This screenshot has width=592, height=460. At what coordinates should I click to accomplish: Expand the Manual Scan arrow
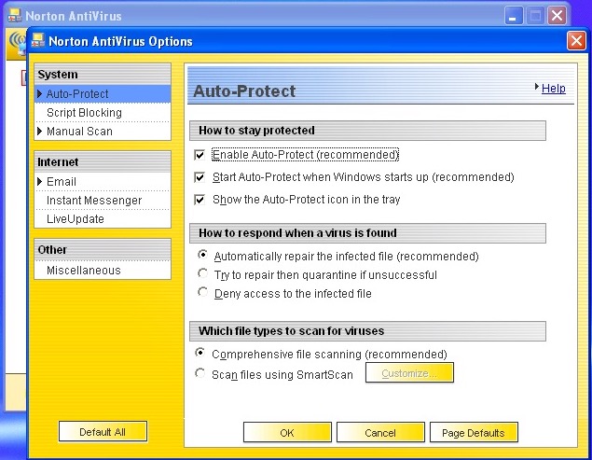tap(40, 132)
